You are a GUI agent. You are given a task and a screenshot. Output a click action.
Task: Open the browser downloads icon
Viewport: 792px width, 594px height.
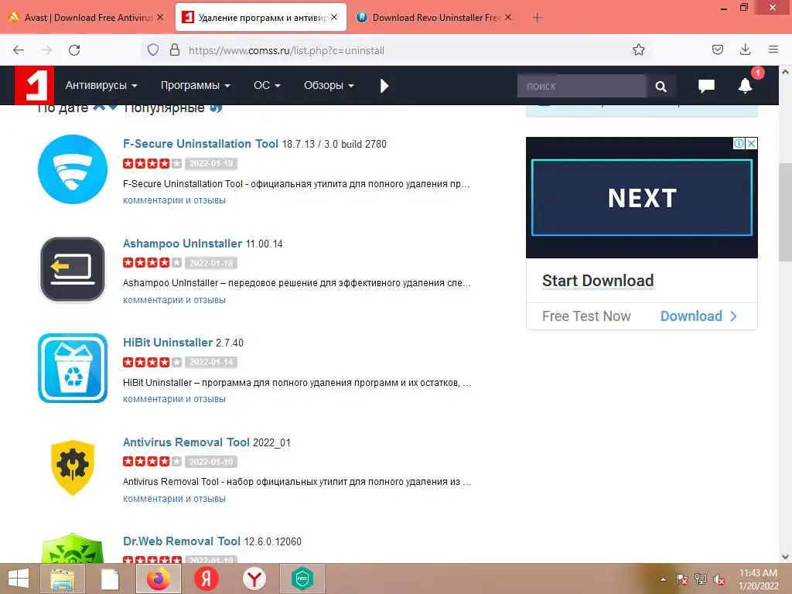click(745, 49)
